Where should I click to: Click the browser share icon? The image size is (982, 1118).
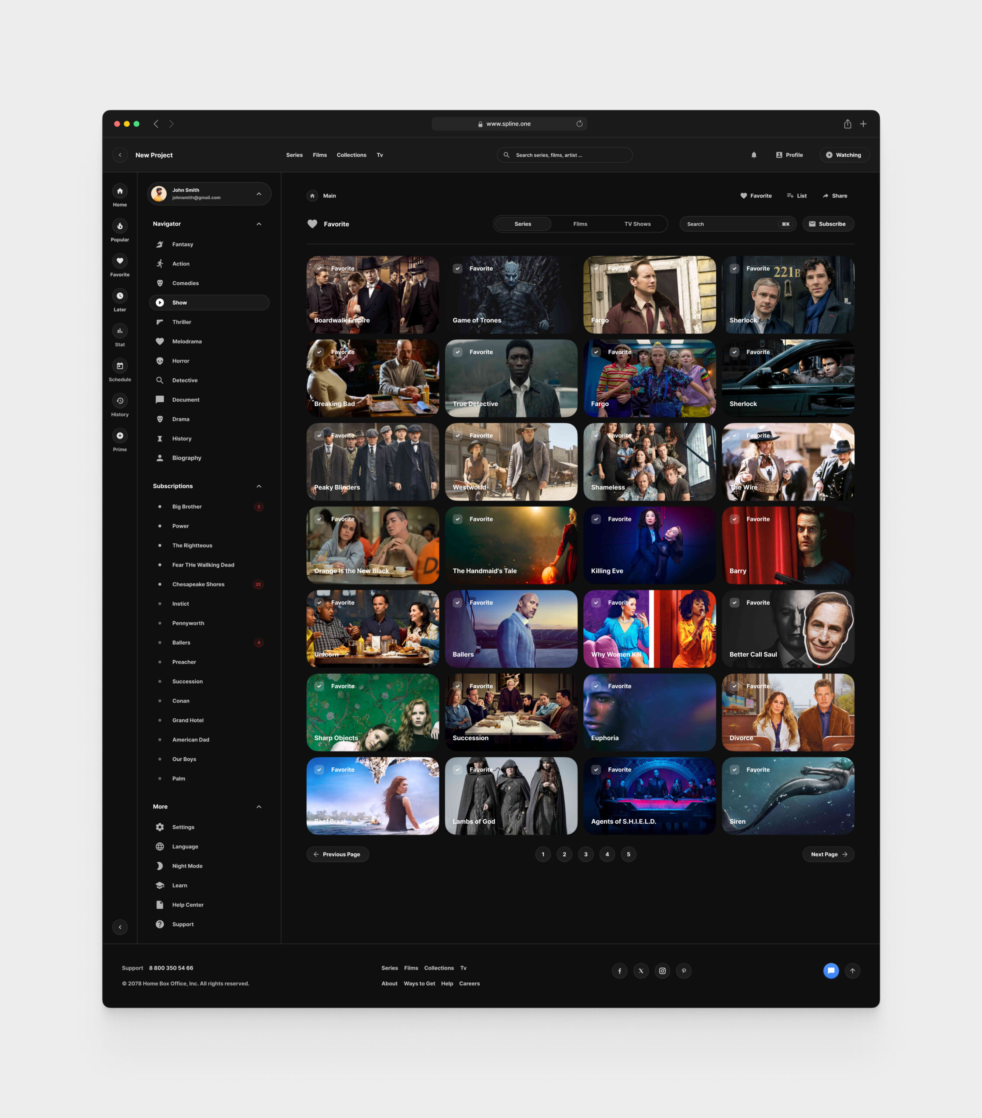point(847,124)
